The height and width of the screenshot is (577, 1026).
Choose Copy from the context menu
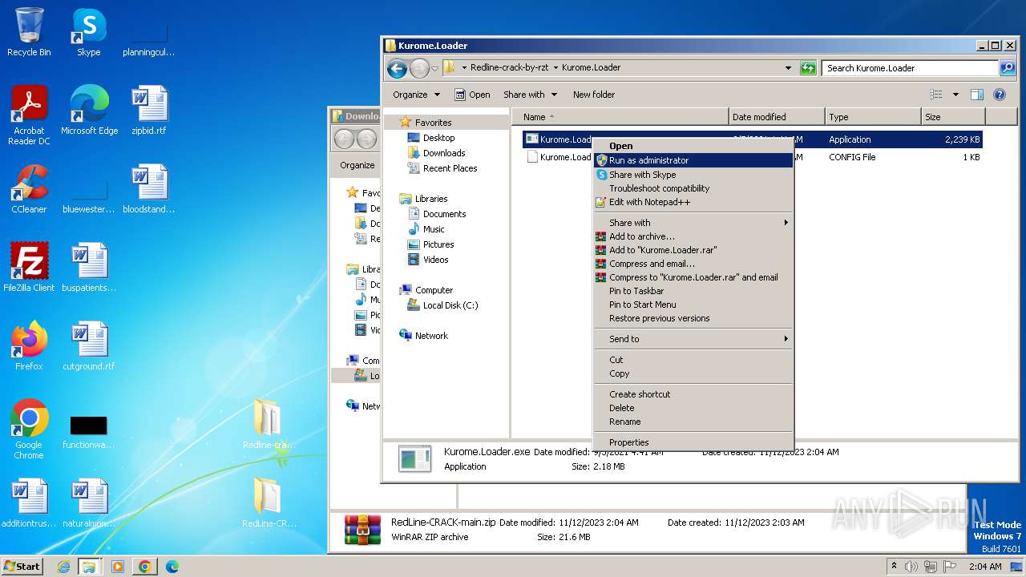pos(693,373)
